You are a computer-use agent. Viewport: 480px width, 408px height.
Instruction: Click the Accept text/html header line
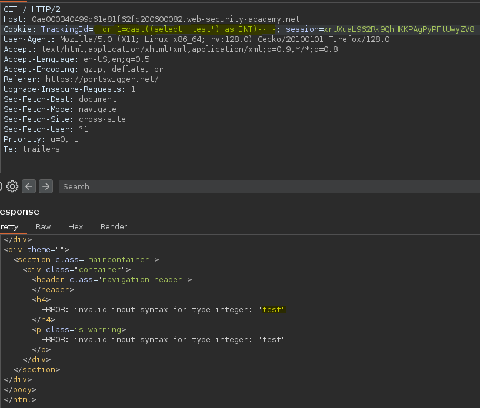pos(171,49)
